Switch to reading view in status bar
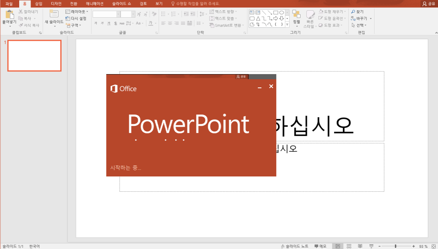The width and height of the screenshot is (438, 249). coord(360,246)
